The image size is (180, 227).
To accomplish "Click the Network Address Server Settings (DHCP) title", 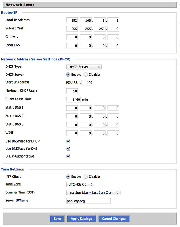I will click(x=36, y=59).
